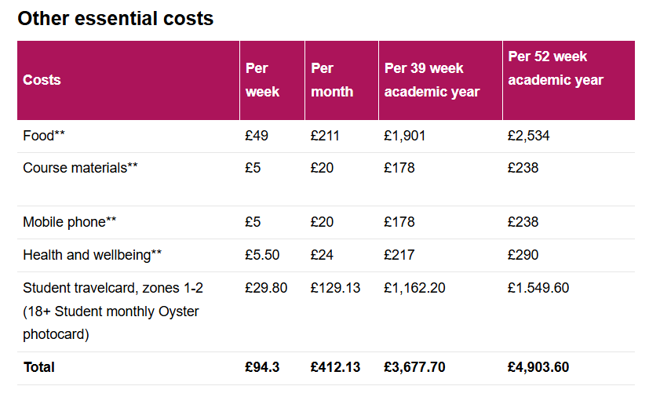Click the 'Per month' column header
This screenshot has width=660, height=397.
pyautogui.click(x=332, y=80)
